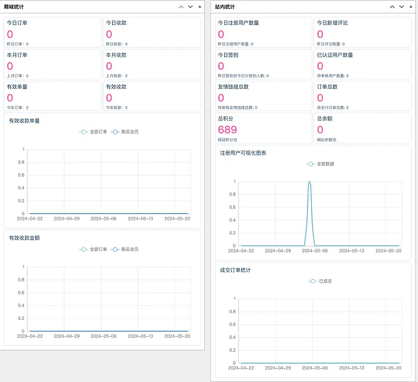
Task: Click the 站内统计 panel title
Action: pyautogui.click(x=225, y=7)
